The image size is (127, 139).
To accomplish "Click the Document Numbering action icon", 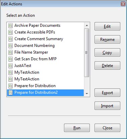I will [x=10, y=46].
